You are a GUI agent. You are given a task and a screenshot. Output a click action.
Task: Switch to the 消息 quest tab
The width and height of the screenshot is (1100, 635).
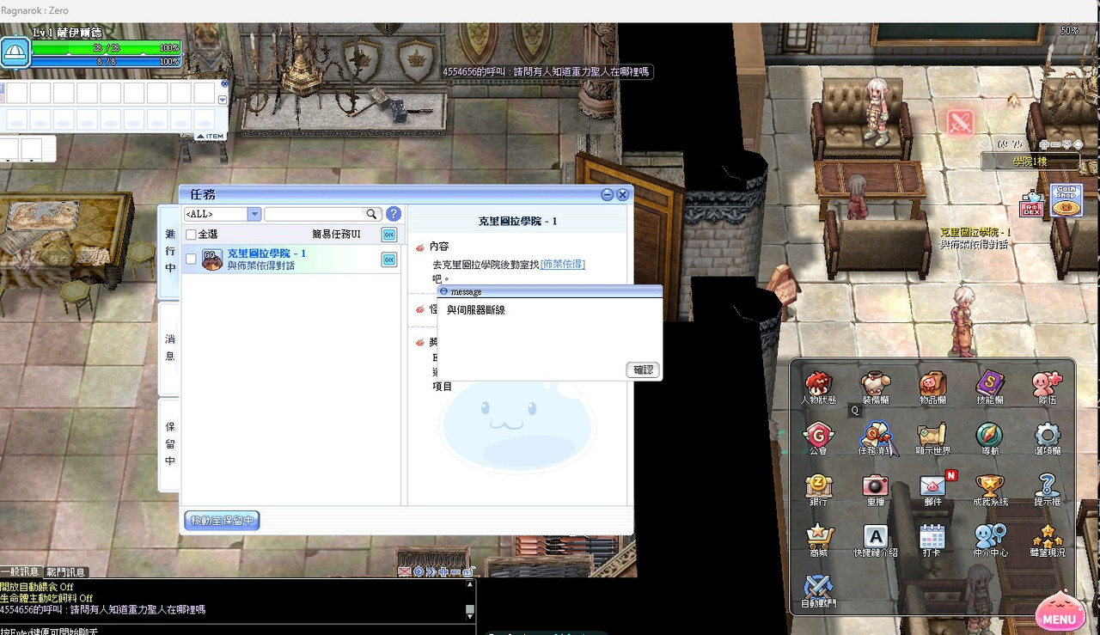[x=170, y=347]
